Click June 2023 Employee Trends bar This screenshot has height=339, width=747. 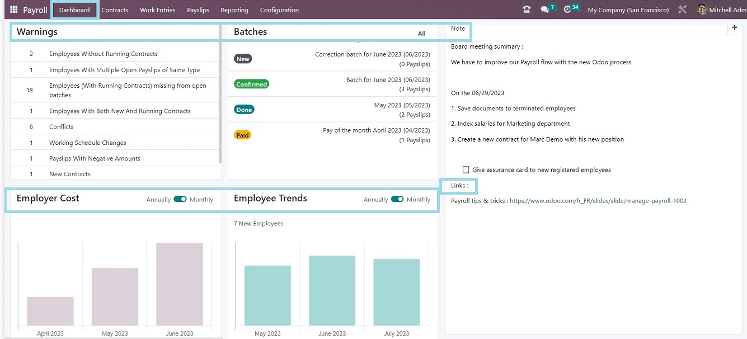pyautogui.click(x=332, y=290)
